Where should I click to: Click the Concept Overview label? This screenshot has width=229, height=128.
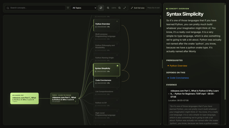[x=179, y=9]
